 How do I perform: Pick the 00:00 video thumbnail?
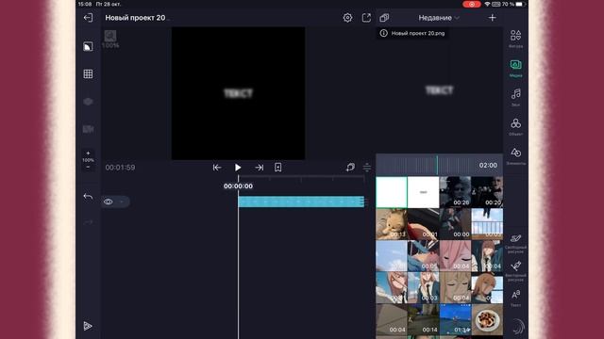pyautogui.click(x=455, y=224)
